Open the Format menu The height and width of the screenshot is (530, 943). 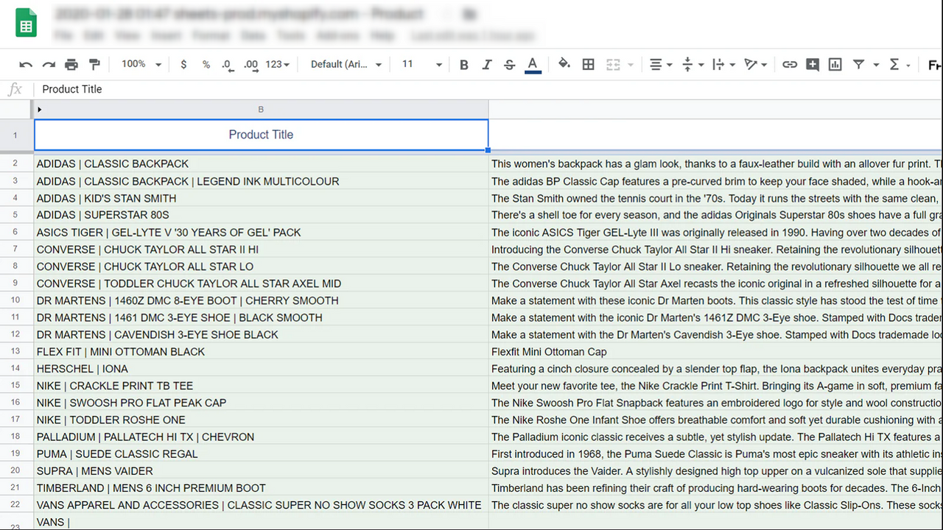[211, 35]
